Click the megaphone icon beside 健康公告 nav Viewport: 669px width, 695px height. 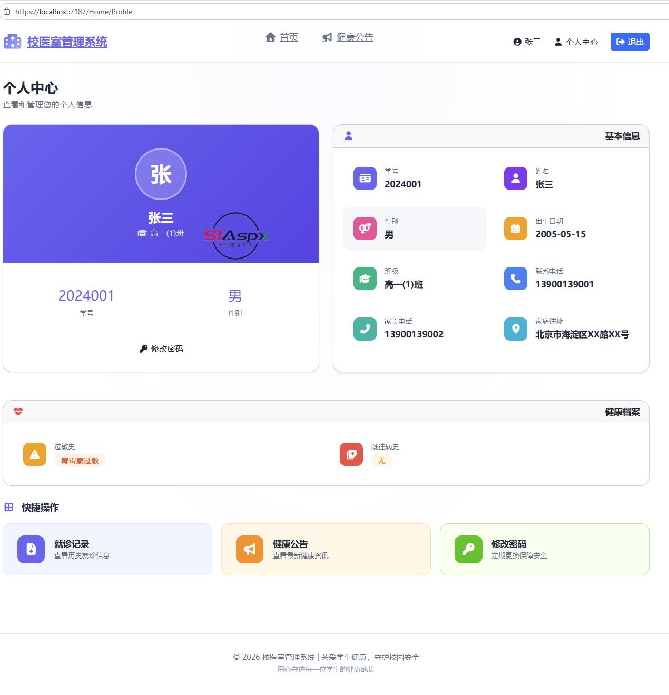pyautogui.click(x=327, y=37)
